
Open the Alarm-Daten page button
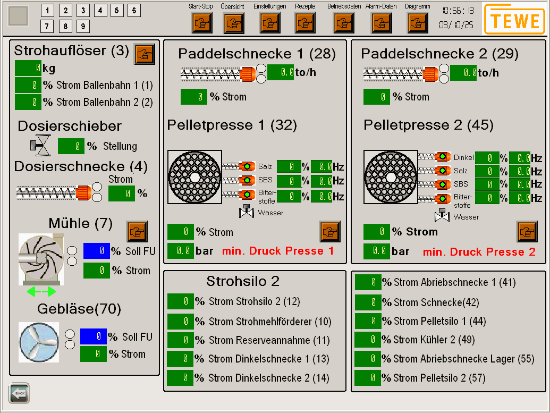click(x=381, y=23)
